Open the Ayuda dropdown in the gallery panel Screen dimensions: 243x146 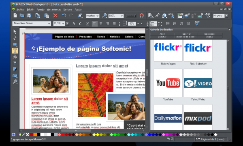pyautogui.click(x=210, y=37)
